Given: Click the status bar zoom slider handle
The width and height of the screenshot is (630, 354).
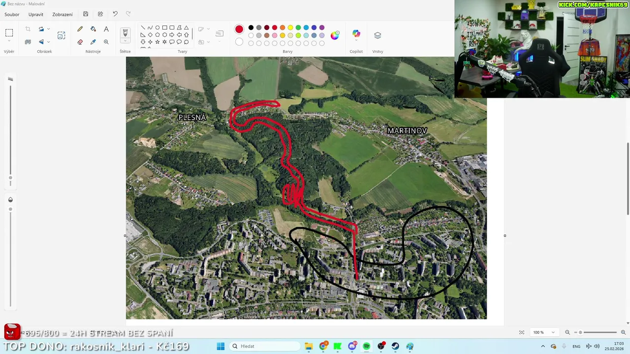Looking at the screenshot, I should click(x=580, y=332).
